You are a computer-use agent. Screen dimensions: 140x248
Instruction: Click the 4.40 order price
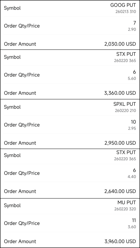tap(132, 177)
